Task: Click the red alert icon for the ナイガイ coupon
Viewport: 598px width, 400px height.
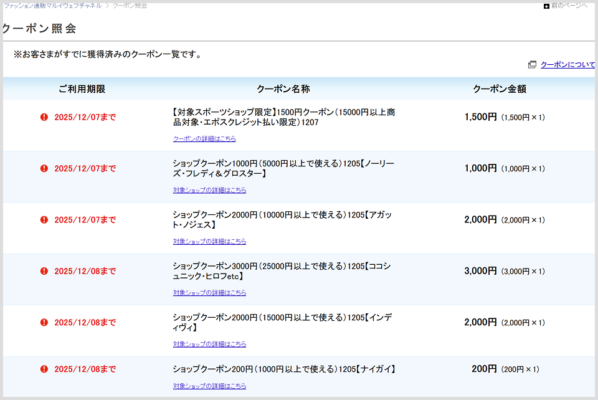Action: click(x=44, y=369)
